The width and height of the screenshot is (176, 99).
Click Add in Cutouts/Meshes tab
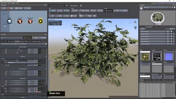(x=142, y=29)
